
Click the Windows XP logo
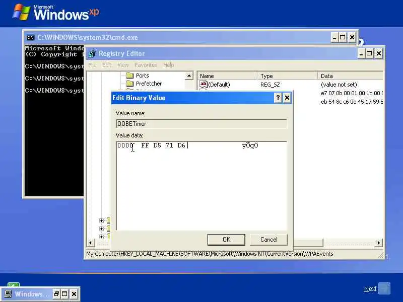click(56, 13)
